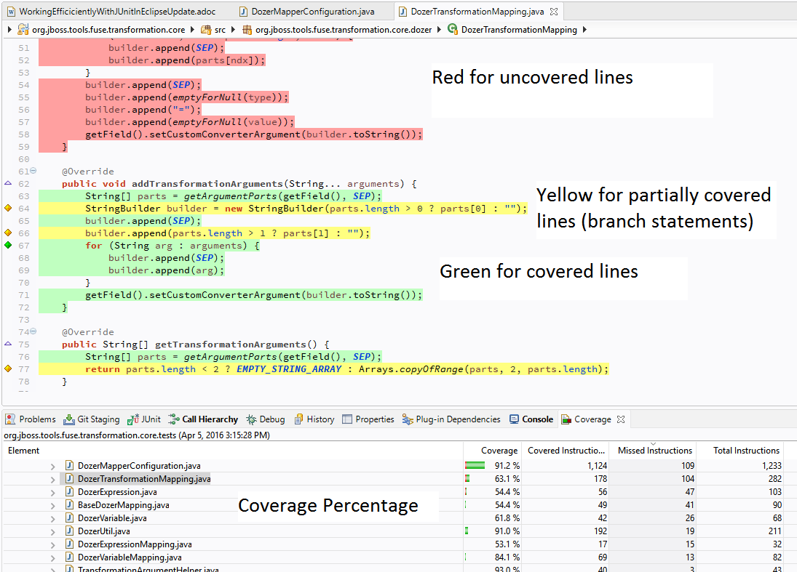Screen dimensions: 797x572
Task: Click the override marker on line 62
Action: [x=8, y=184]
